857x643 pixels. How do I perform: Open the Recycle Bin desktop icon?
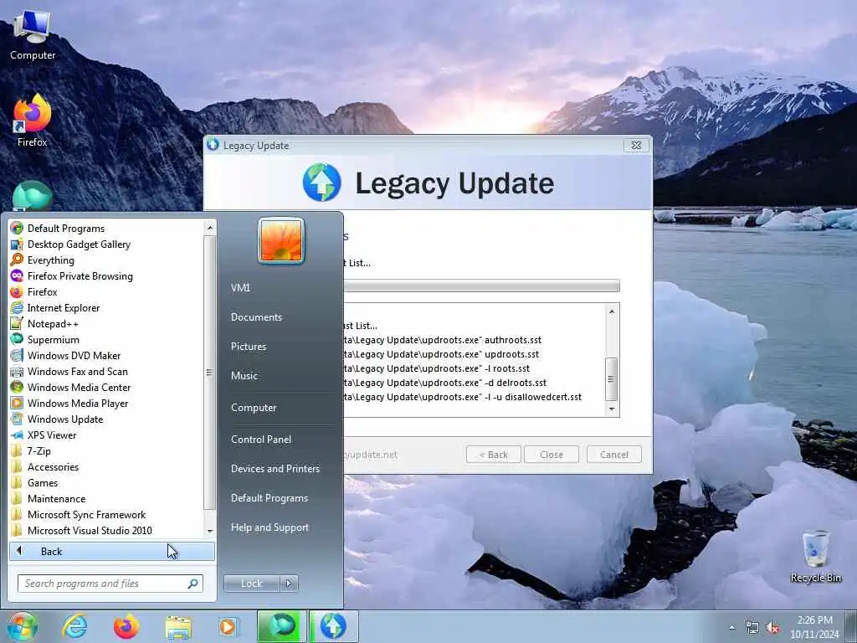[x=815, y=556]
